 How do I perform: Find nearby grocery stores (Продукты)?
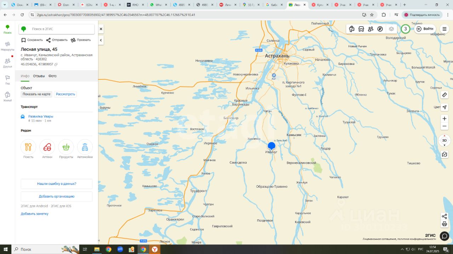[66, 149]
